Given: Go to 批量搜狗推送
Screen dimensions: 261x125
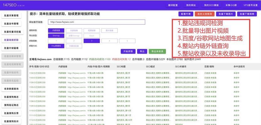Looking at the screenshot, I should point(11,97).
